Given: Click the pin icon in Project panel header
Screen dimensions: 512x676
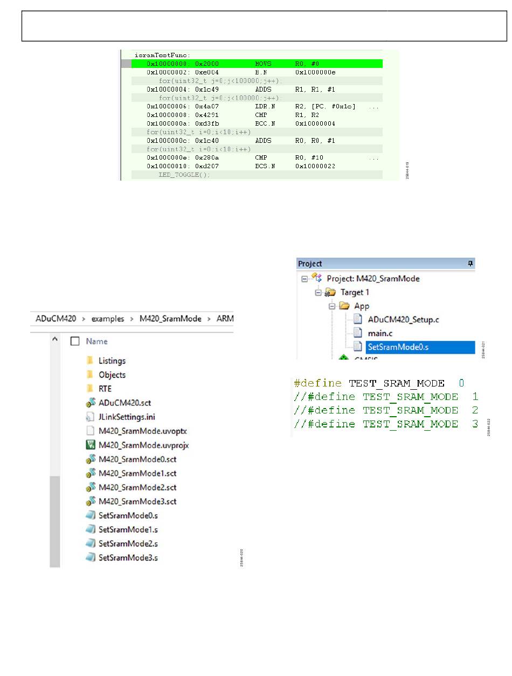Looking at the screenshot, I should (471, 264).
